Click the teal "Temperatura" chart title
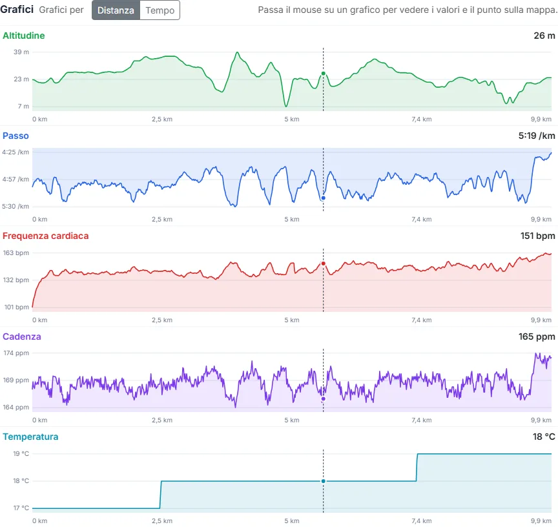 click(x=30, y=437)
